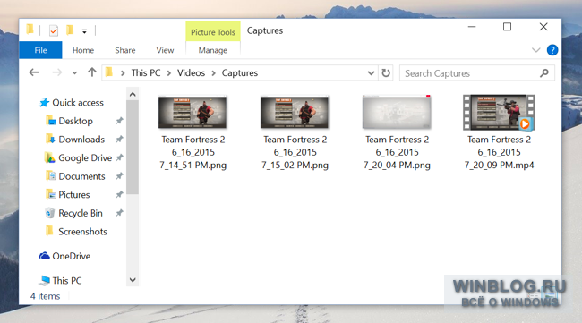Select the 7_14_51 PM.png thumbnail
582x323 pixels.
pyautogui.click(x=193, y=113)
